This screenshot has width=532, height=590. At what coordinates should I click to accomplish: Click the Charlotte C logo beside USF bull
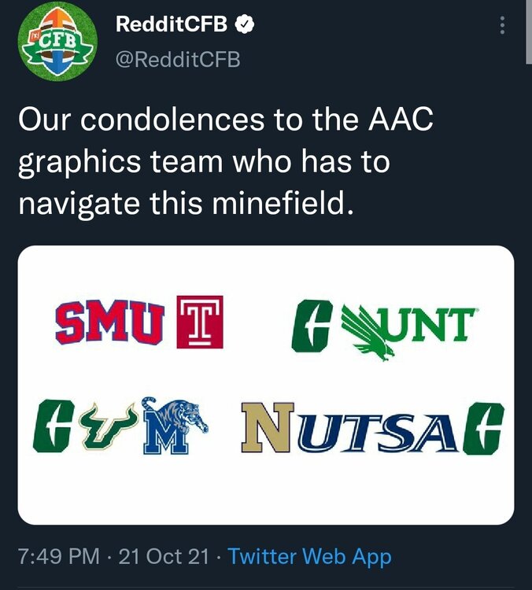click(x=52, y=426)
